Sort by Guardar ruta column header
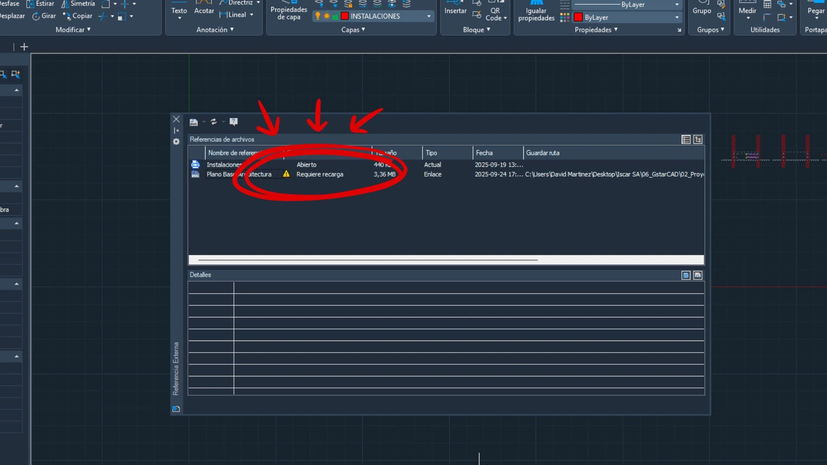The image size is (827, 465). (614, 153)
